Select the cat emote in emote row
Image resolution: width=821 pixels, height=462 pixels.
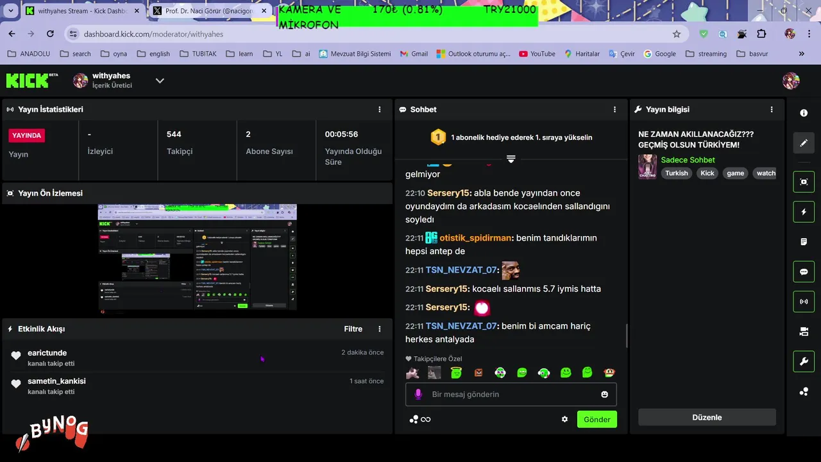[412, 372]
